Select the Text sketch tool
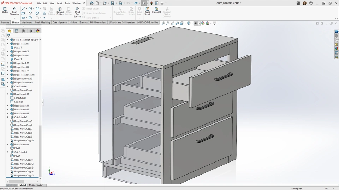 [x=44, y=13]
